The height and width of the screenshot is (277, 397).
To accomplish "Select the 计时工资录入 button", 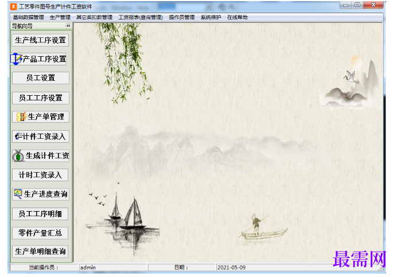I will pos(40,175).
